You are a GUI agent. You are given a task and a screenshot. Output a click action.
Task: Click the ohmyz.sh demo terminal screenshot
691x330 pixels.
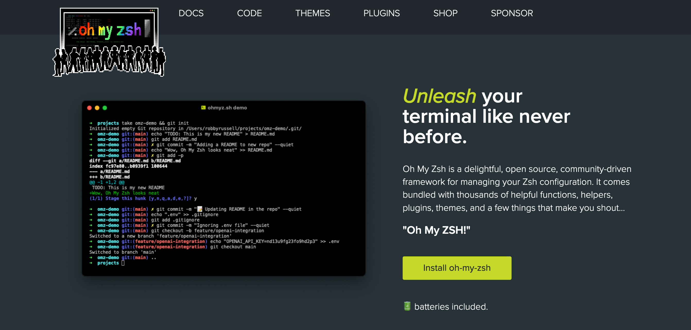[x=224, y=188]
